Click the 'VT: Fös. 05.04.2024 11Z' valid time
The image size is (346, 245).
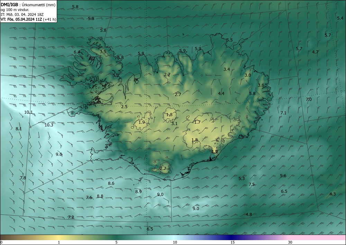point(21,19)
